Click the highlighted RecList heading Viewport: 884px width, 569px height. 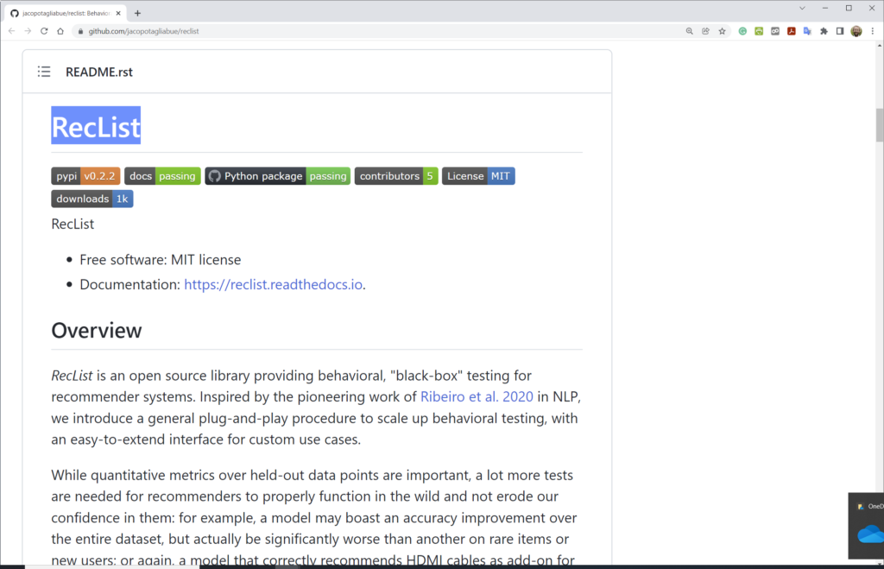pyautogui.click(x=96, y=126)
